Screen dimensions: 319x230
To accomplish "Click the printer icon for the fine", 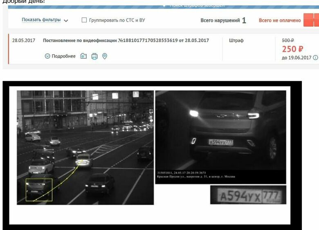I will (94, 56).
